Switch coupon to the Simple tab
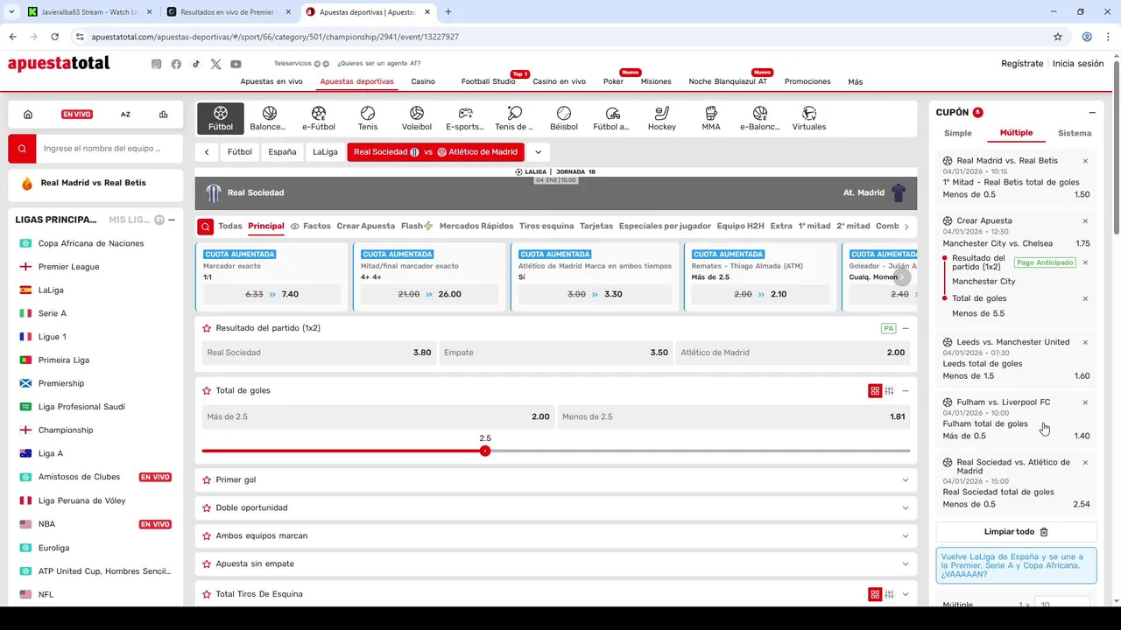This screenshot has height=630, width=1121. pos(958,133)
